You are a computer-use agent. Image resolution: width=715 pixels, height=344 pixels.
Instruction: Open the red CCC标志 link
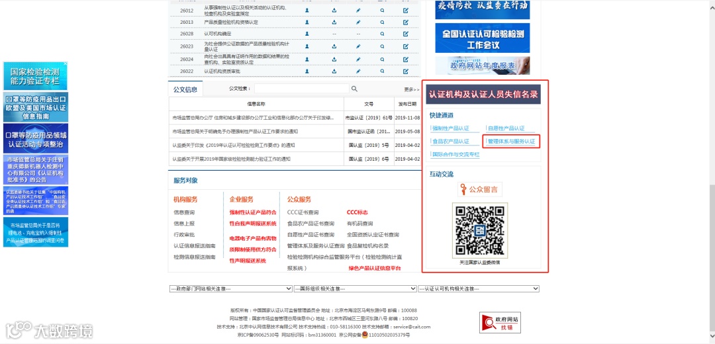(x=357, y=212)
